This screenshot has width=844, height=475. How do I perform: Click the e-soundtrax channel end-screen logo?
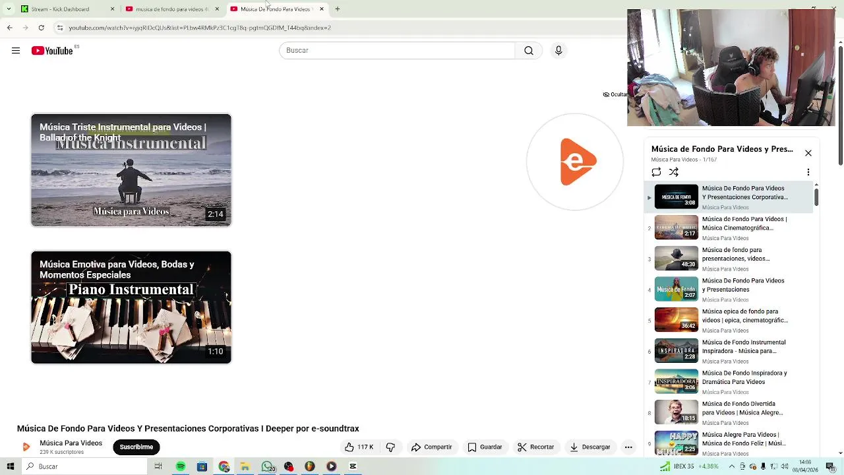click(575, 162)
